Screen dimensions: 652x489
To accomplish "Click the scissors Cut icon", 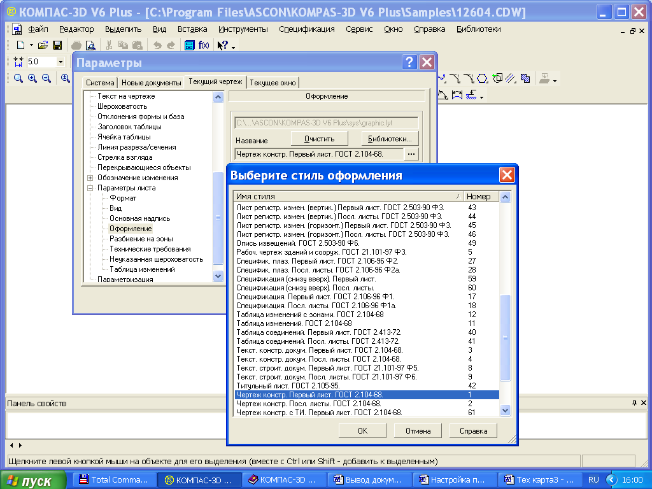I will pos(109,45).
